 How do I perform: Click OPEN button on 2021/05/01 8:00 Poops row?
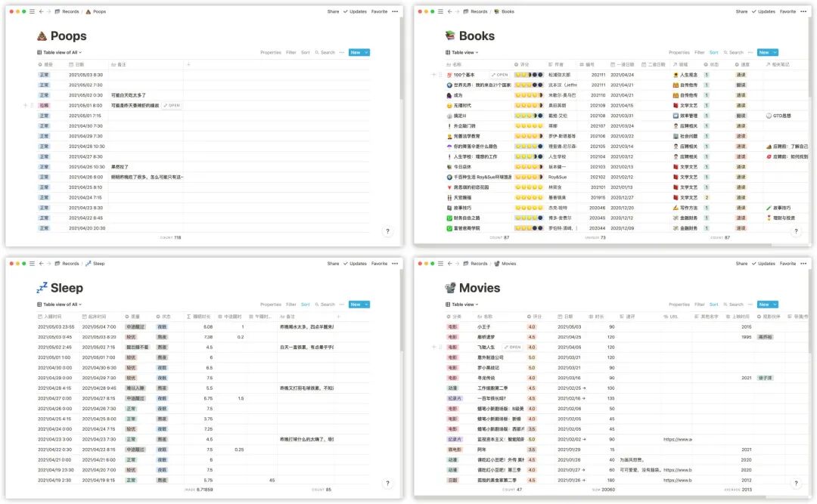(172, 106)
